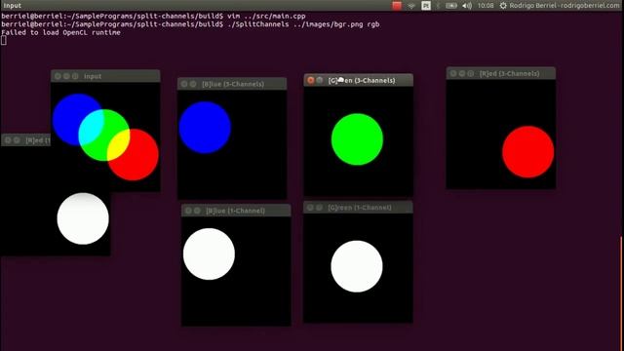Click the 'Rodrigo Berriel - rodrigoberriel.com' user name
624x351 pixels.
click(x=565, y=6)
